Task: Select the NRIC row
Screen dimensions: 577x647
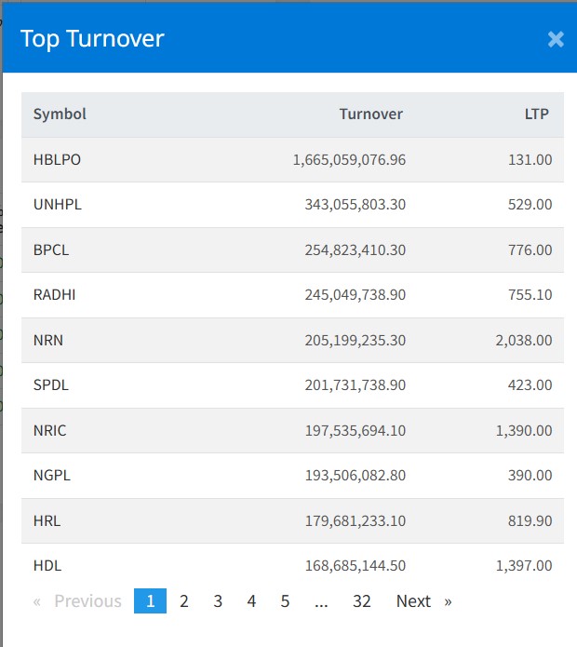Action: [x=50, y=431]
